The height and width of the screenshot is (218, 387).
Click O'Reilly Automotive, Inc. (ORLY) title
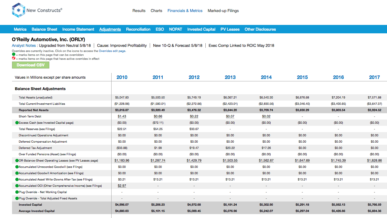click(48, 39)
